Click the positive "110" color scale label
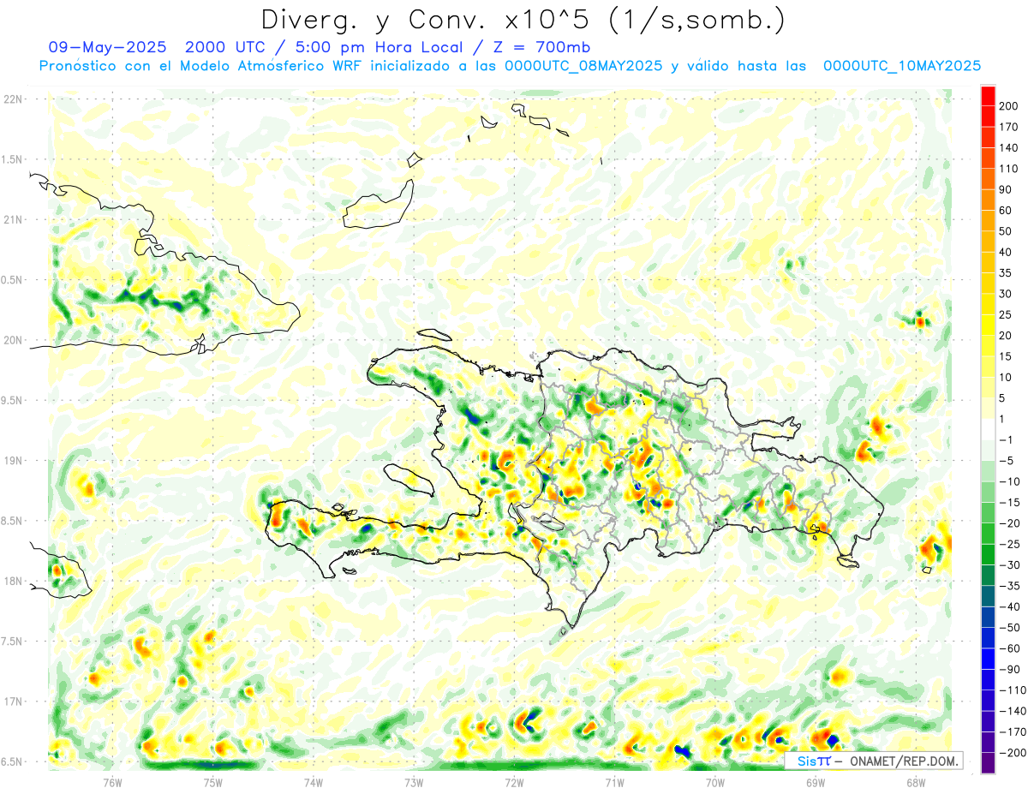 (x=1008, y=169)
